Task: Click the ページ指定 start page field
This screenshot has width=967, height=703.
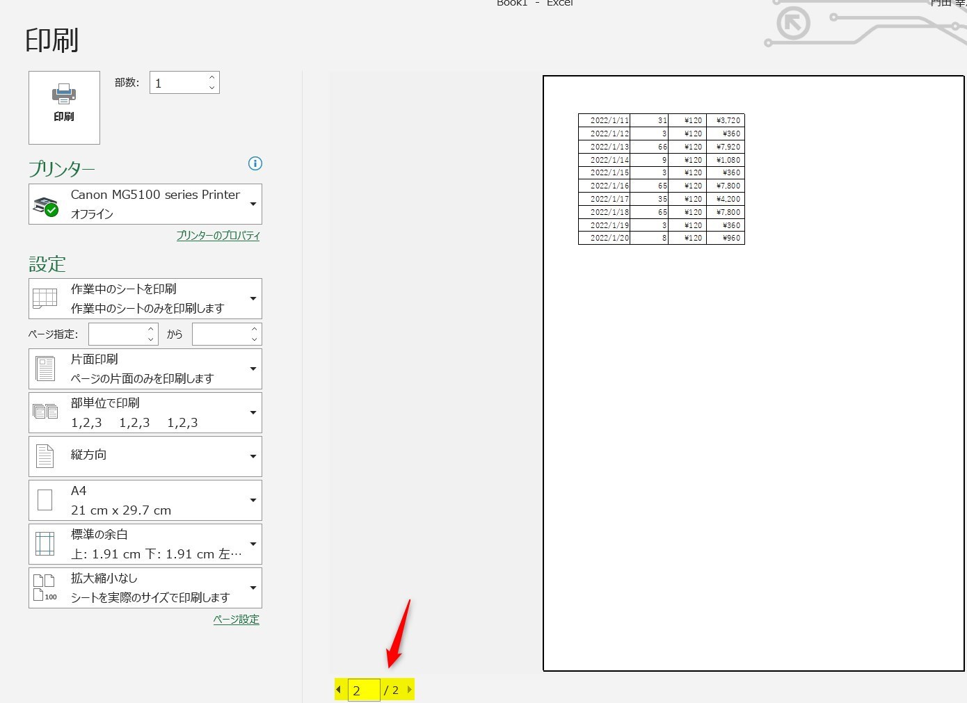Action: point(117,334)
